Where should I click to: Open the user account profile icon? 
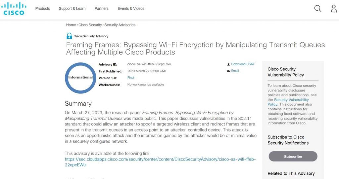tap(334, 9)
